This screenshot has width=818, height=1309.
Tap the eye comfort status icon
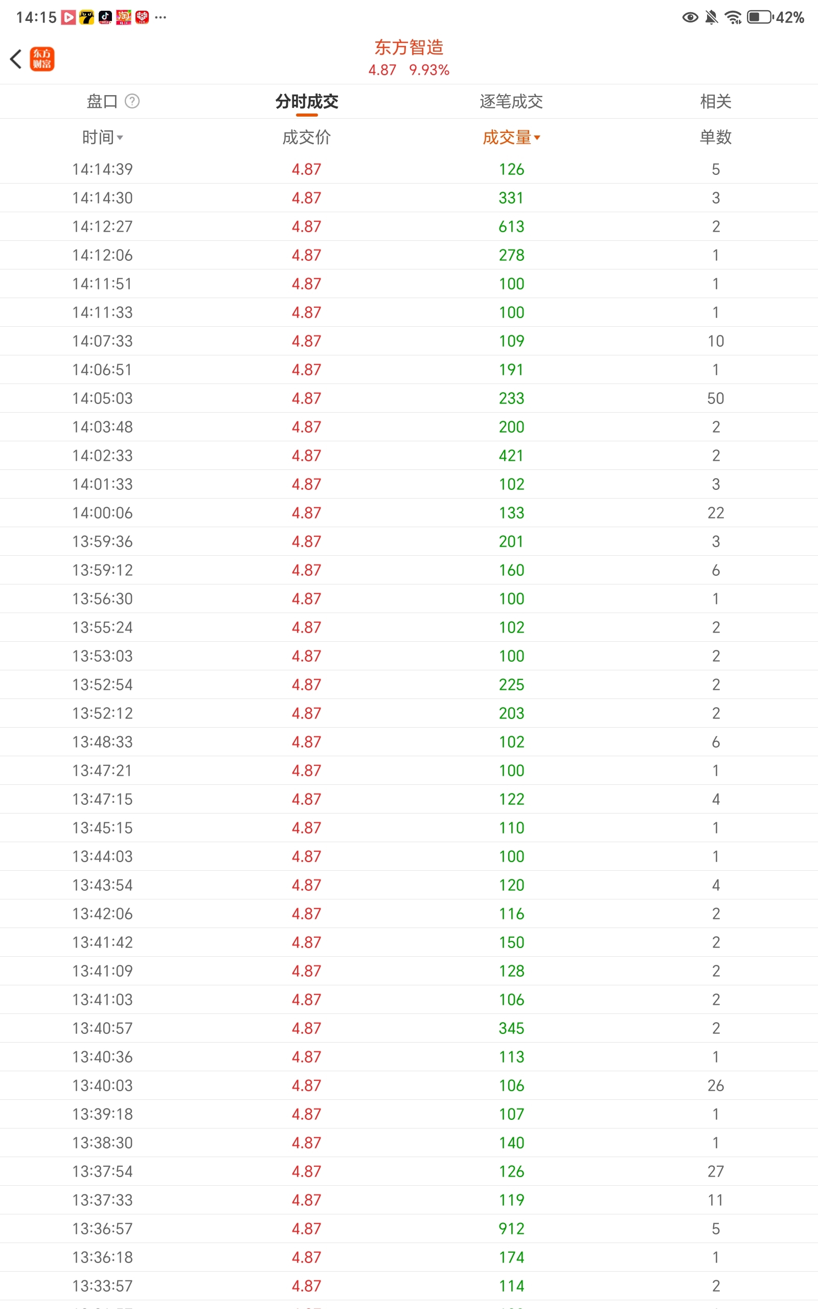click(690, 18)
